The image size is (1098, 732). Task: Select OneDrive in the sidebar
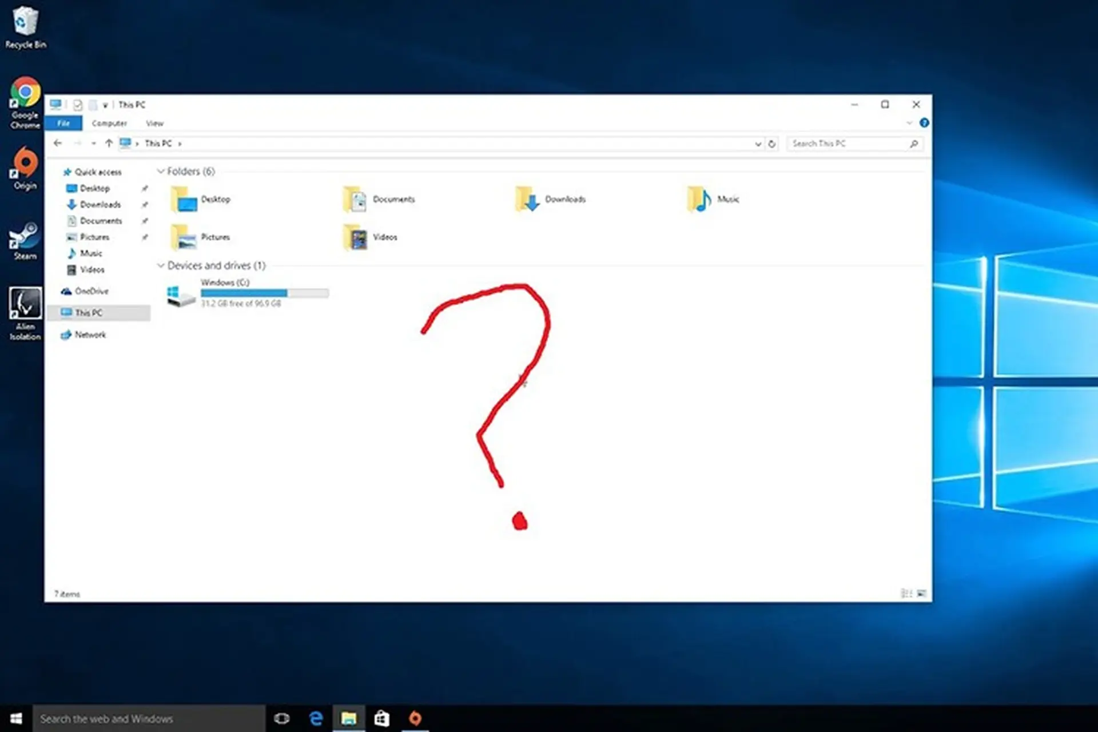[91, 291]
